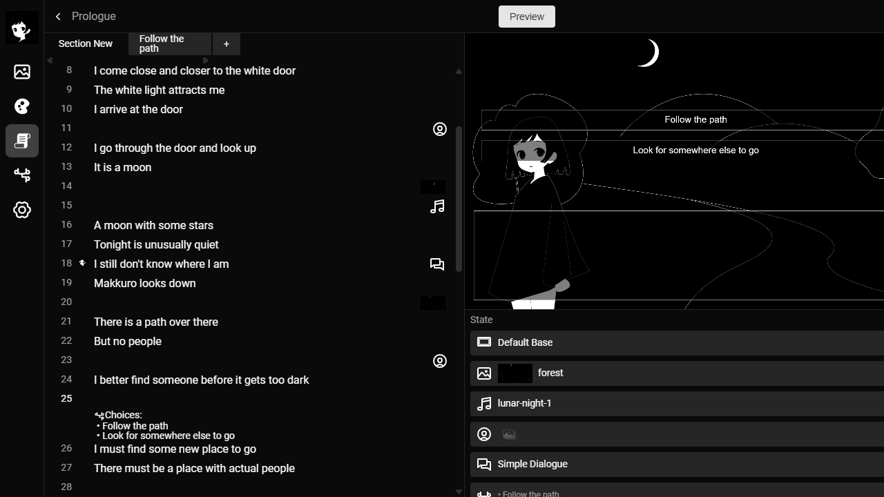Open the settings gear in sidebar

pos(22,210)
